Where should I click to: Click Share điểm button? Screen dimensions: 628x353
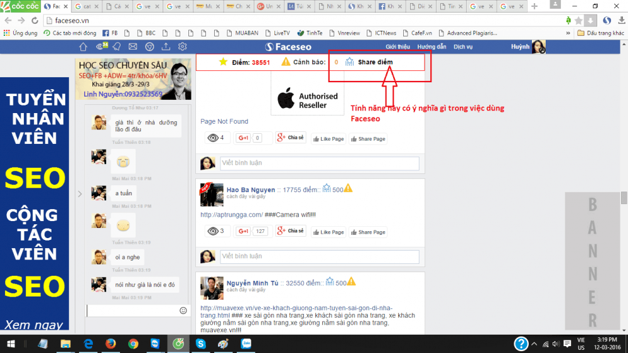pos(376,62)
